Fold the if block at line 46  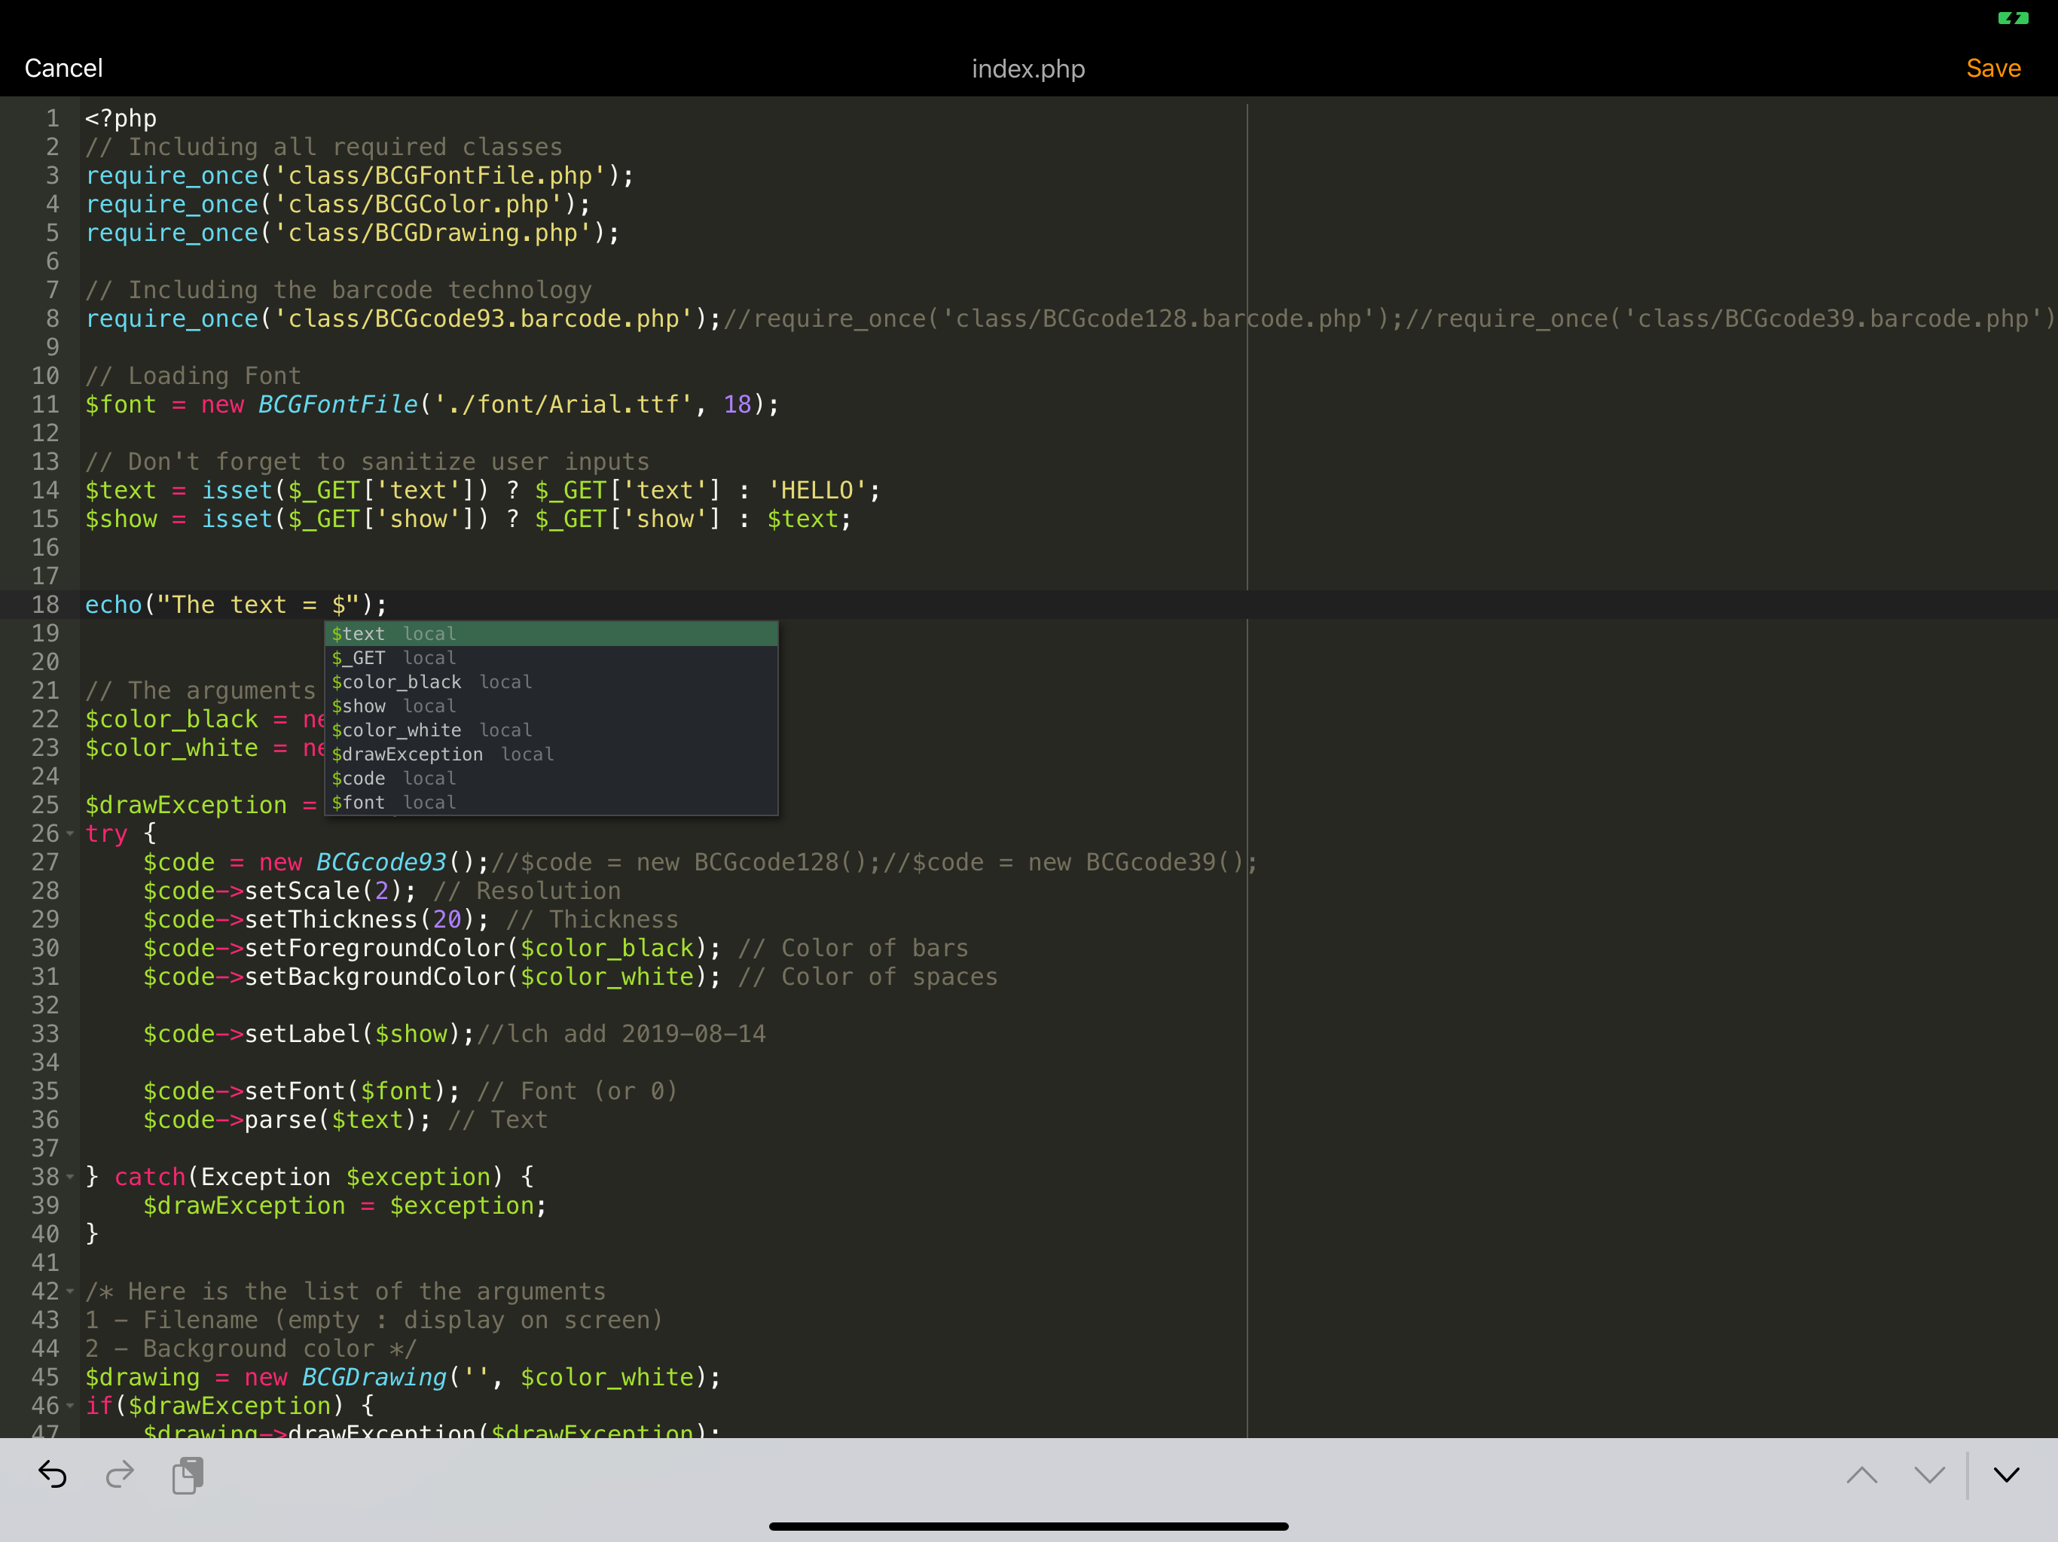pyautogui.click(x=70, y=1406)
